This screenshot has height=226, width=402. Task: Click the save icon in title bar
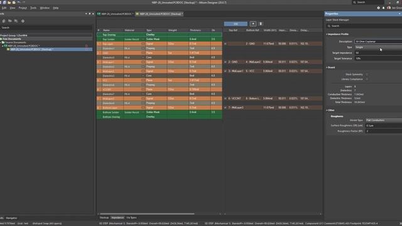4,3
